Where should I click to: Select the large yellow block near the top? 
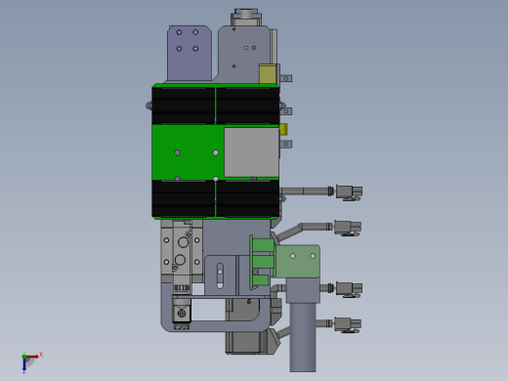pos(268,73)
